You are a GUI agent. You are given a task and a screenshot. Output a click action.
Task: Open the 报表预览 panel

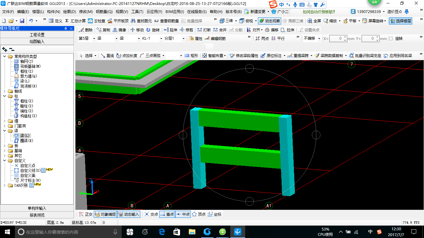(x=37, y=215)
